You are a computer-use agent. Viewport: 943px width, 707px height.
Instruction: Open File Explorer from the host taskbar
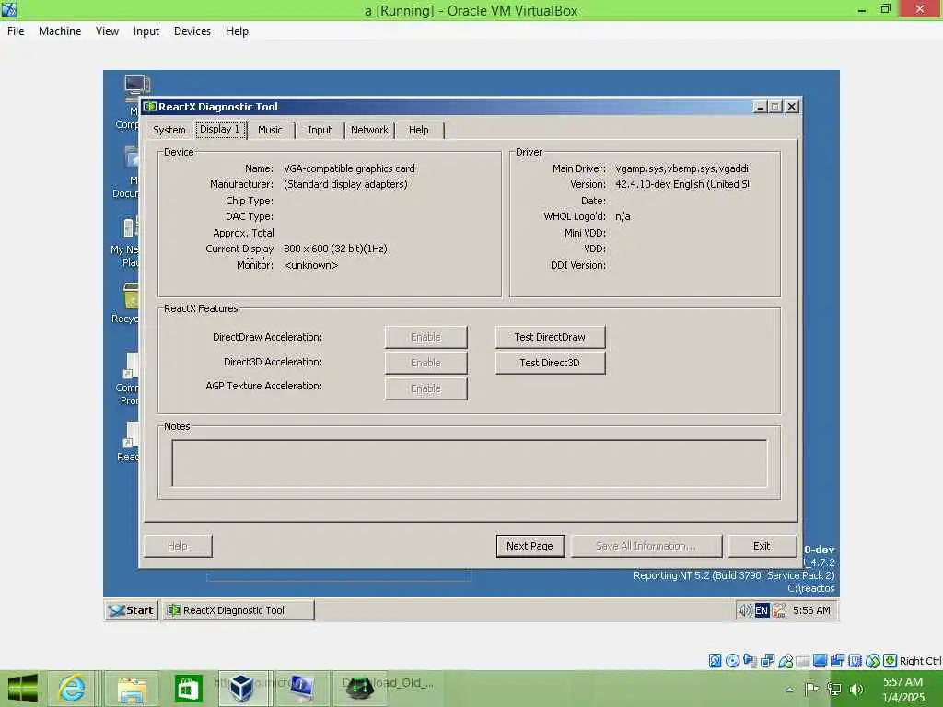point(133,689)
